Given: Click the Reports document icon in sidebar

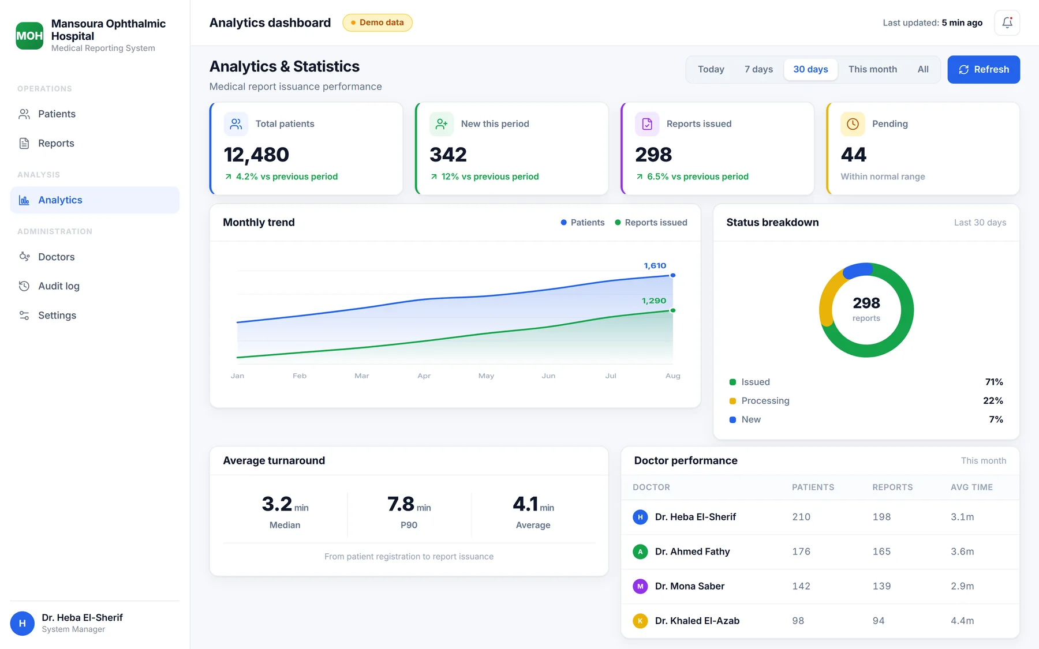Looking at the screenshot, I should point(24,144).
